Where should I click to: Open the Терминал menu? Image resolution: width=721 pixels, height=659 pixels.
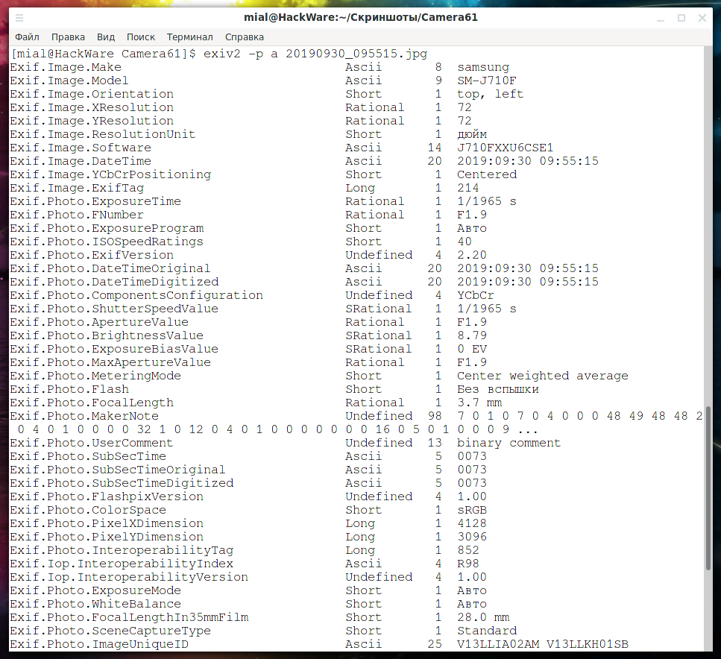(189, 37)
